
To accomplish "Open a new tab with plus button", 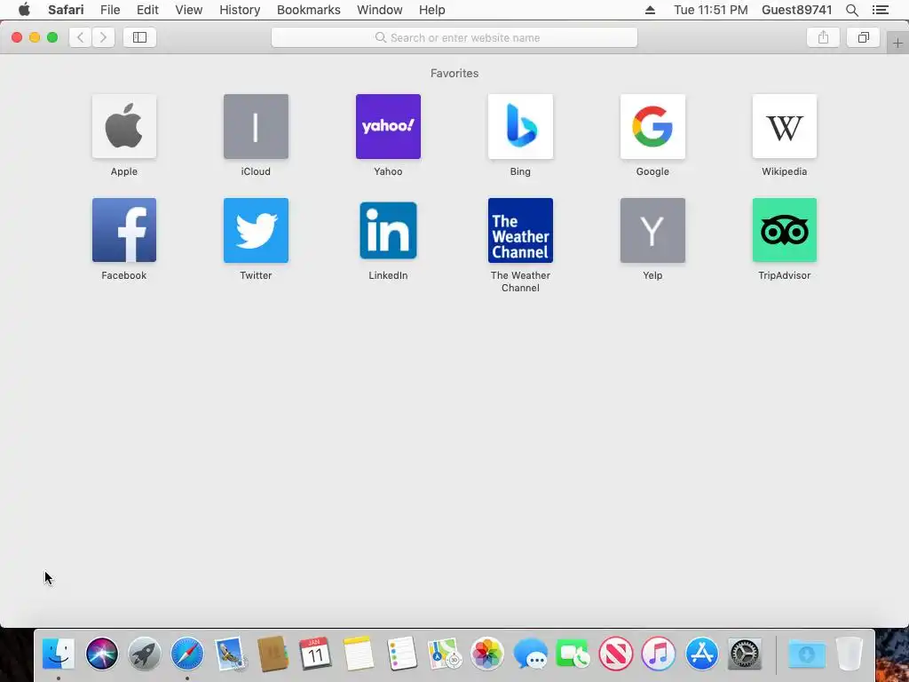I will [897, 43].
